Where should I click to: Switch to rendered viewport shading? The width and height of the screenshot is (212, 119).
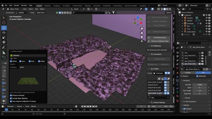click(x=170, y=9)
